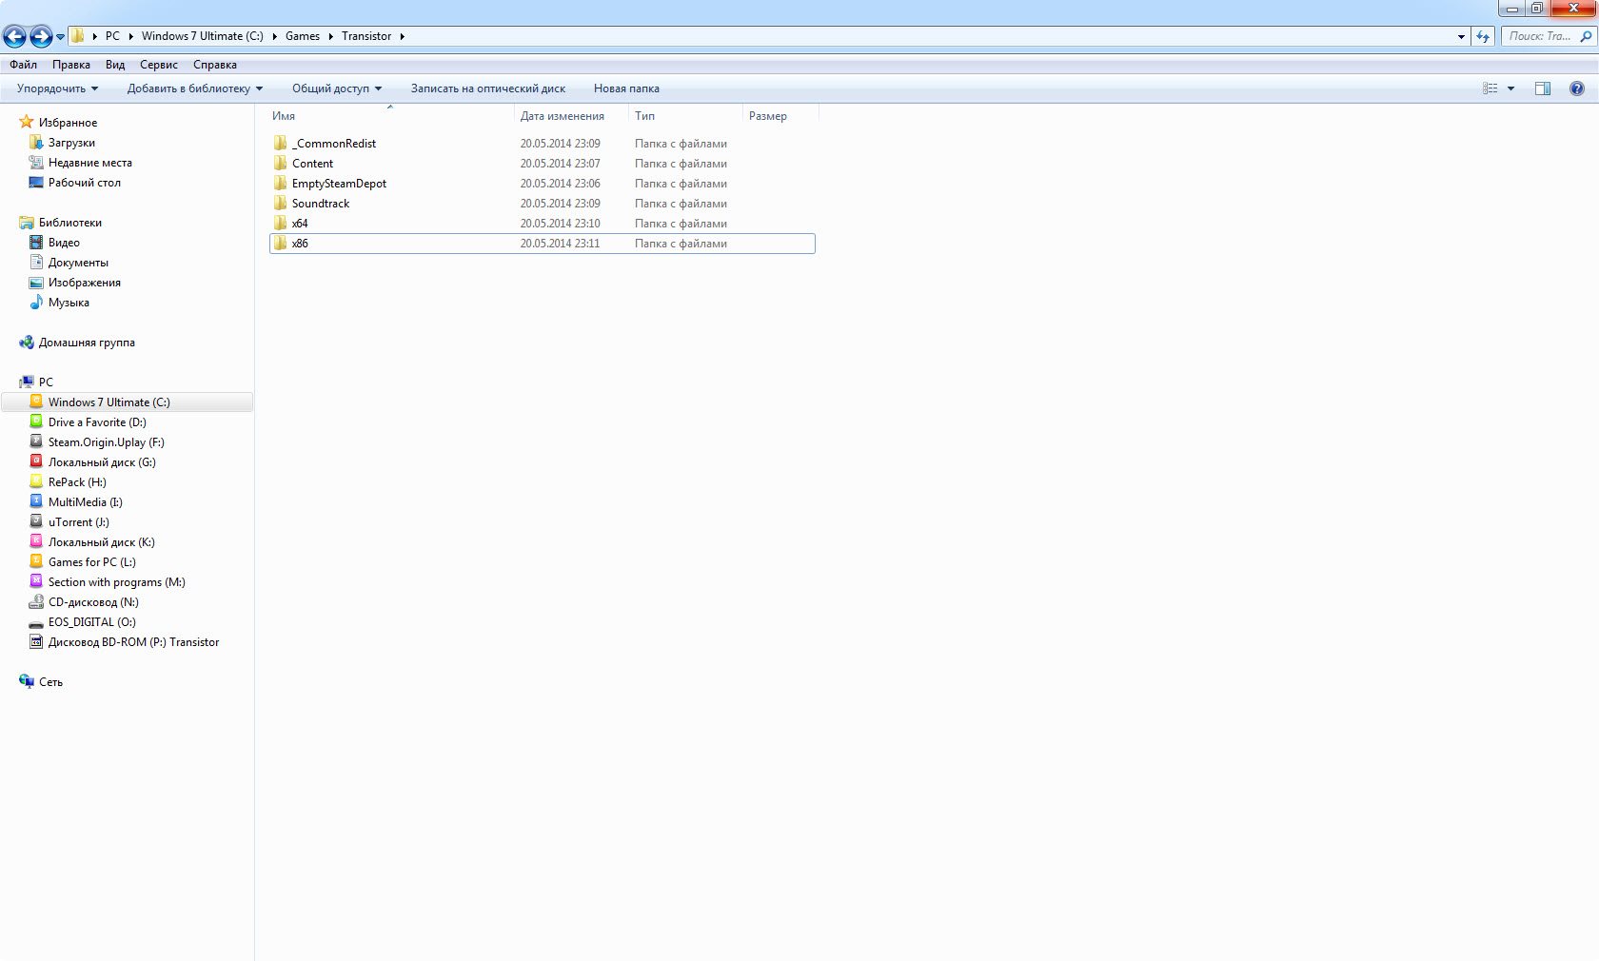Click Записать на оптический диск button

click(487, 88)
